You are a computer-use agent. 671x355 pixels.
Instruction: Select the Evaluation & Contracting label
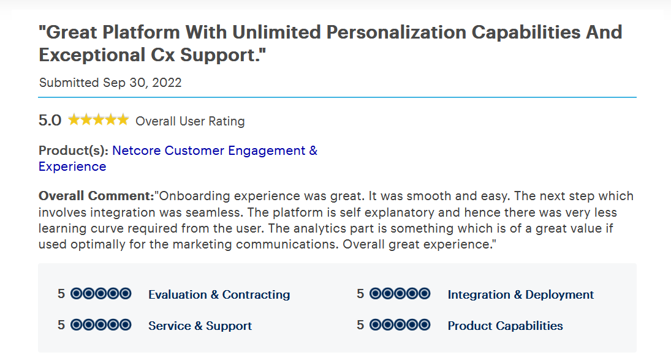(219, 295)
